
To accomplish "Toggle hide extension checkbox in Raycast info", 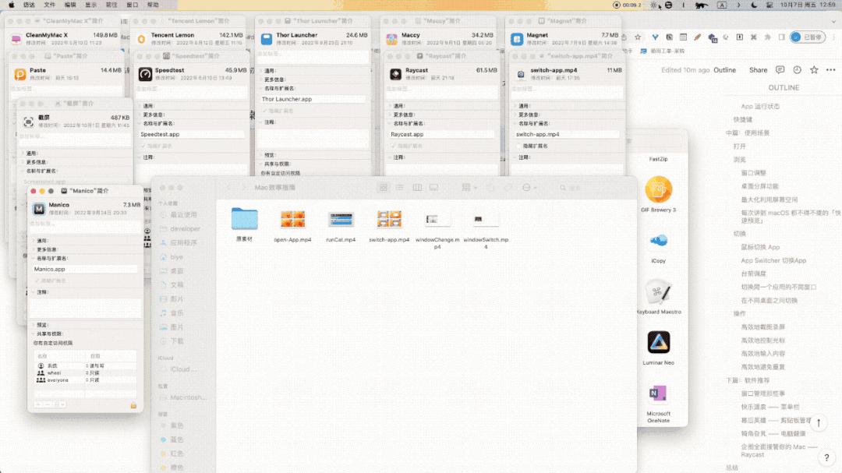I will click(x=394, y=146).
